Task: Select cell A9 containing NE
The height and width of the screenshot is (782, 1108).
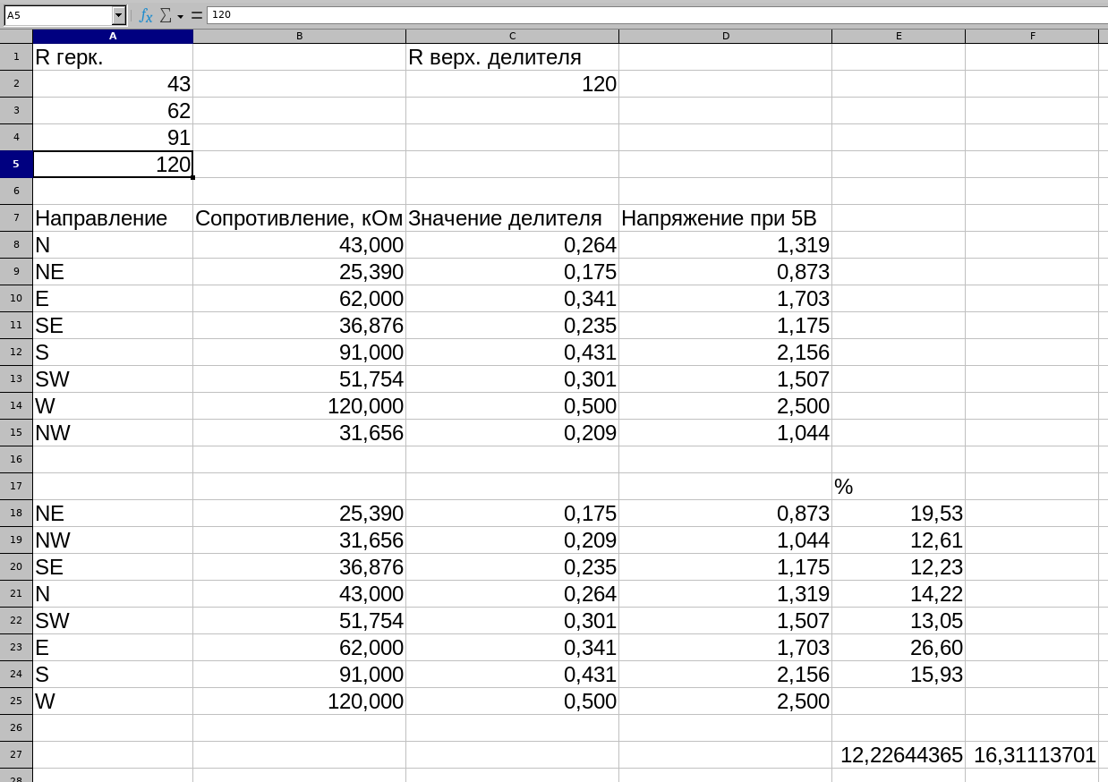Action: (x=113, y=272)
